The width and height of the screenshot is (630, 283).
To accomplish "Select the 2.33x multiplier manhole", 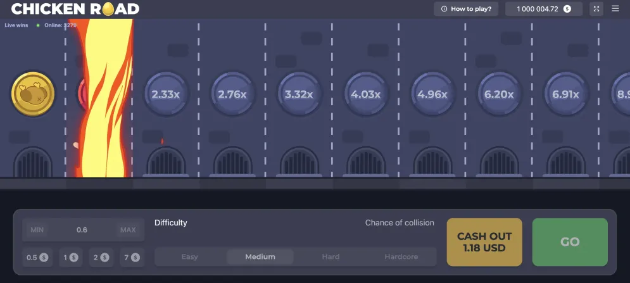I will [165, 94].
